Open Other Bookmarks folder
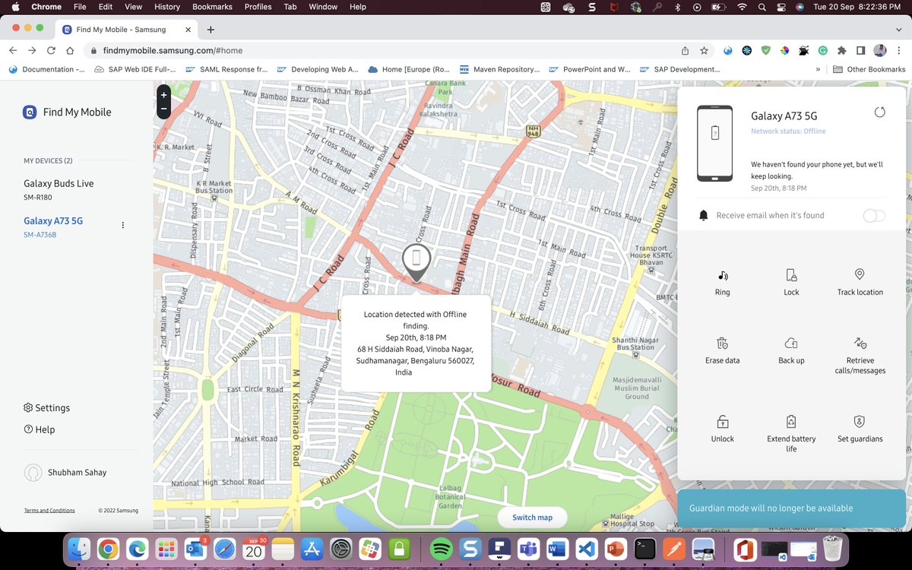The image size is (912, 570). click(x=869, y=69)
